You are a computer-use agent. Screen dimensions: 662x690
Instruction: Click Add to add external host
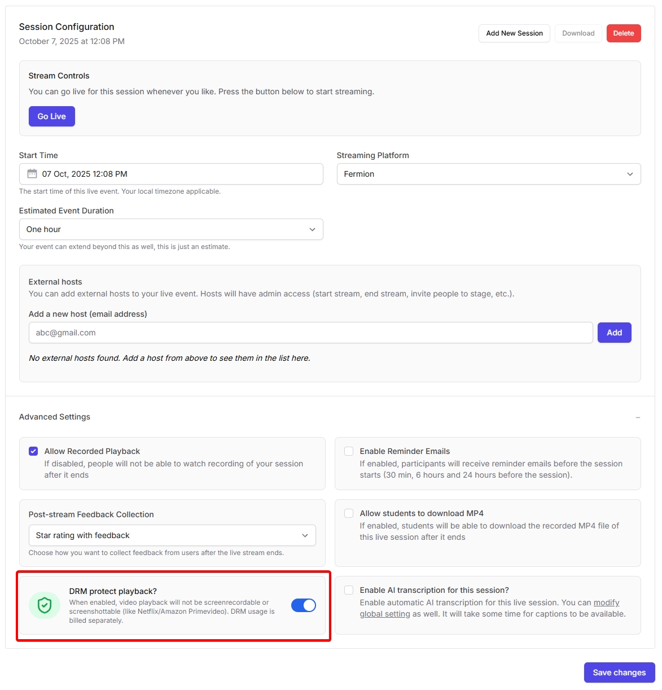point(614,333)
